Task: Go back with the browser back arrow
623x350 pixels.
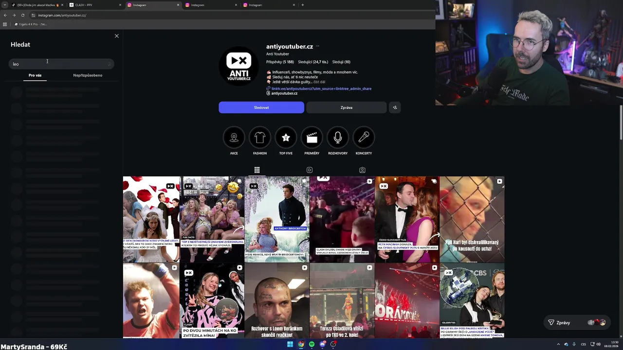Action: pos(5,15)
